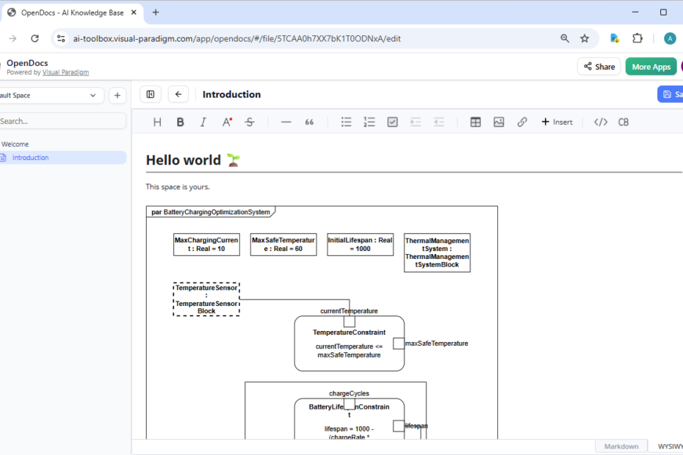Open the Default Space dropdown

pos(51,95)
